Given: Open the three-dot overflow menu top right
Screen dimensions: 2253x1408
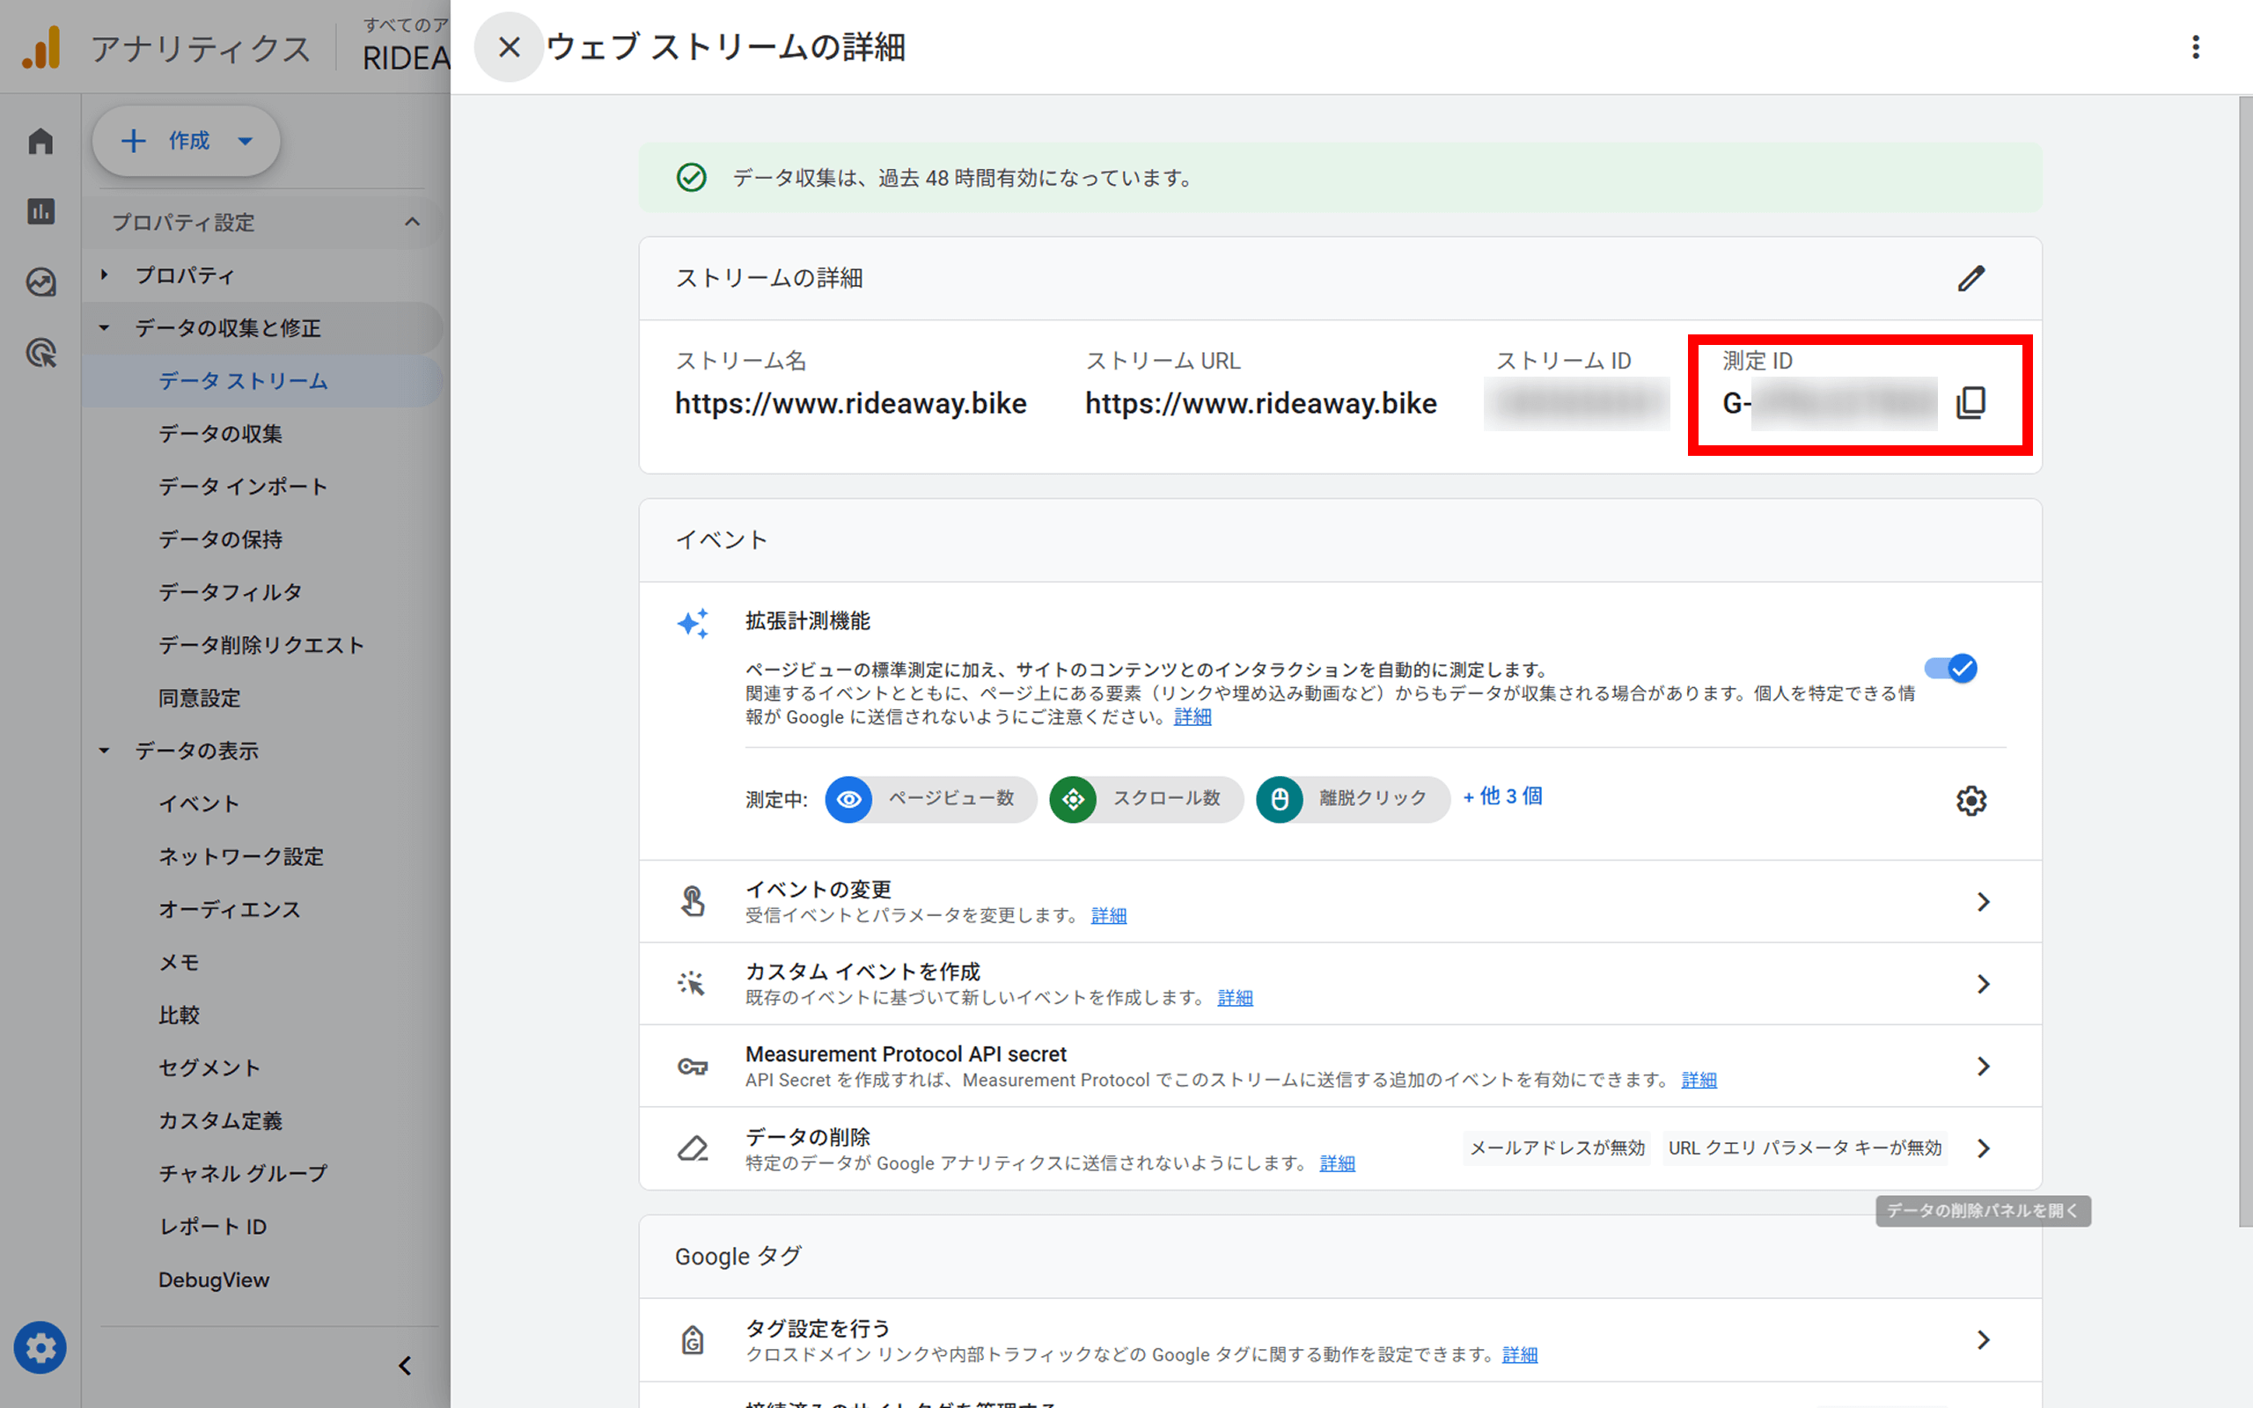Looking at the screenshot, I should pos(2196,47).
